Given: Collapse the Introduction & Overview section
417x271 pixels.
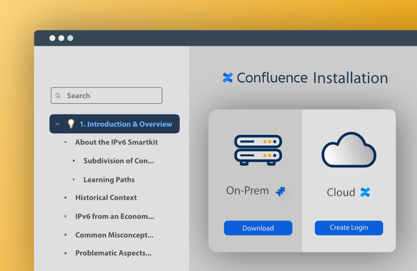Looking at the screenshot, I should point(58,124).
